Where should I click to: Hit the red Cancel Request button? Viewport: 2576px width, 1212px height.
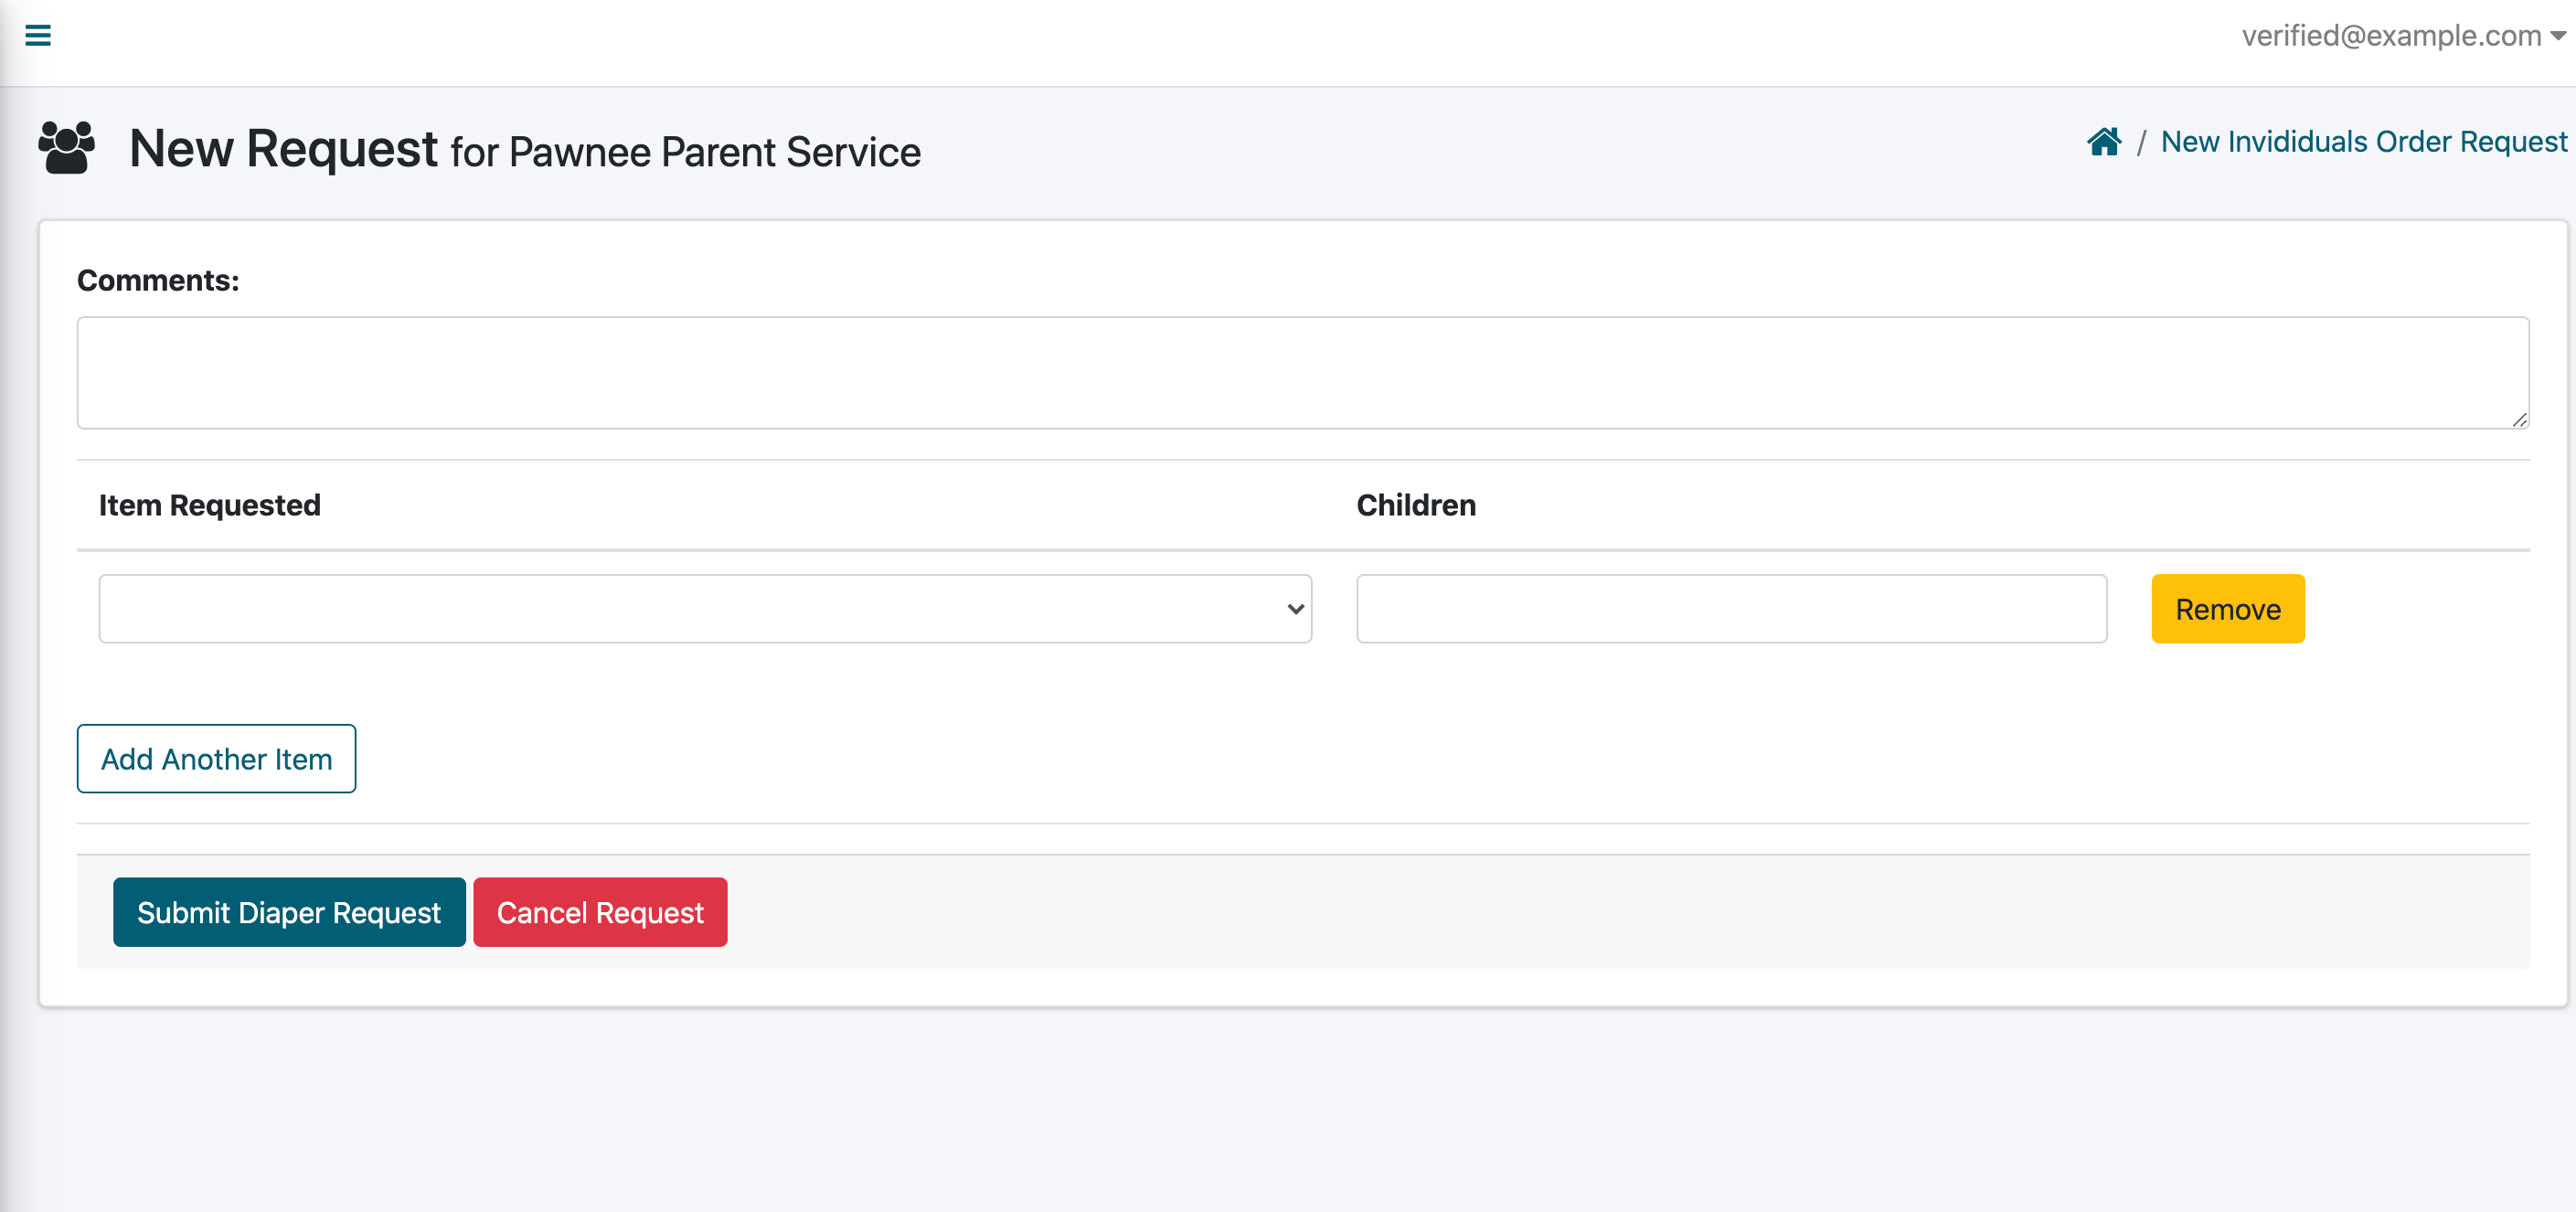[x=600, y=912]
